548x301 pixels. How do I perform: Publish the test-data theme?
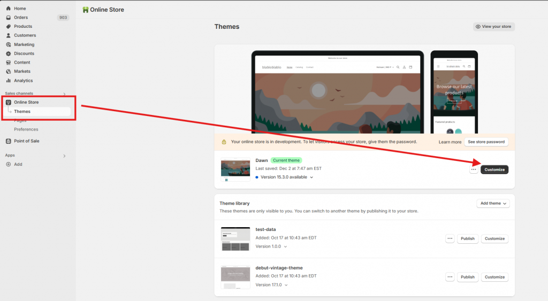click(468, 238)
